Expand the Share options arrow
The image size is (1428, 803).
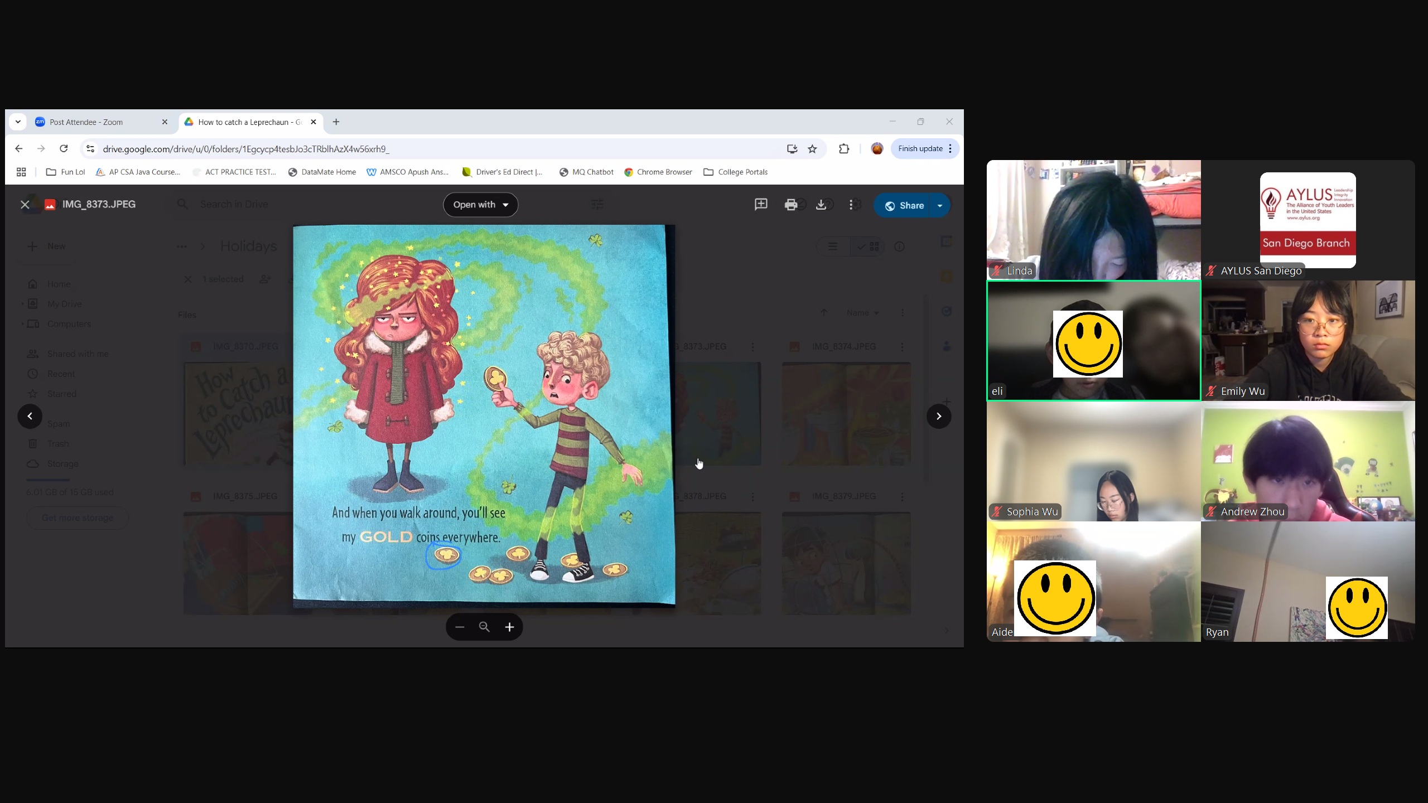pyautogui.click(x=940, y=205)
